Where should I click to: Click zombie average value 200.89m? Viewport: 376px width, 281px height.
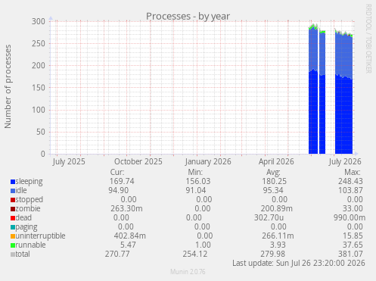coord(277,208)
